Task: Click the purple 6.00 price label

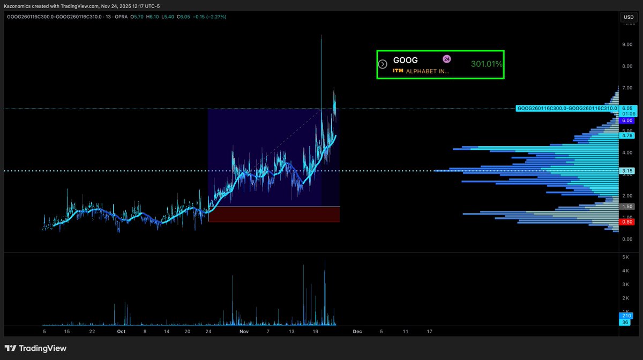Action: pyautogui.click(x=626, y=121)
